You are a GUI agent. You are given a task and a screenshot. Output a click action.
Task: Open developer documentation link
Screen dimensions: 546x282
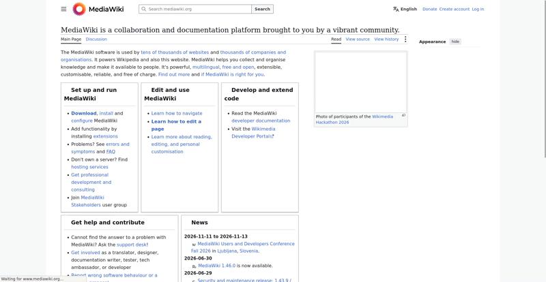pos(261,121)
